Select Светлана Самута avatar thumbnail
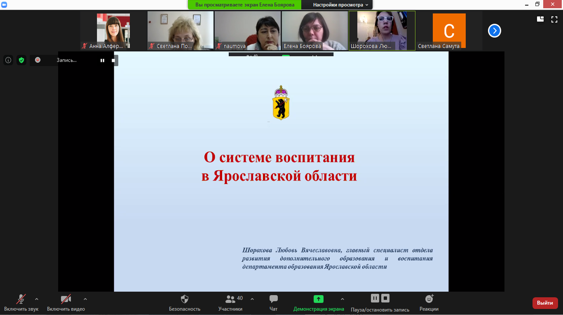Image resolution: width=563 pixels, height=315 pixels. (x=449, y=31)
